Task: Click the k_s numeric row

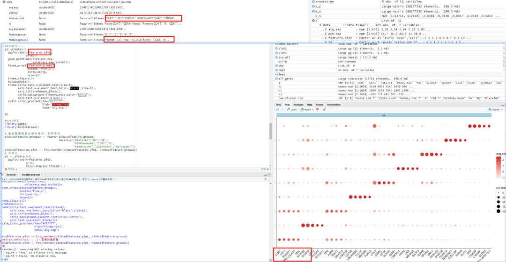Action: pyautogui.click(x=408, y=16)
